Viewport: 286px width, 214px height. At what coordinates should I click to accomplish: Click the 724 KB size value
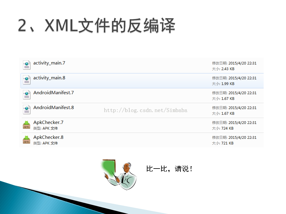(x=227, y=128)
